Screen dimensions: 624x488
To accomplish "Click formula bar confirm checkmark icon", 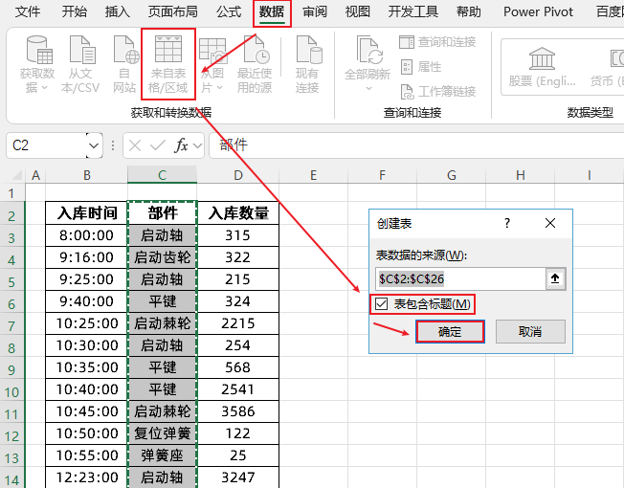I will tap(158, 145).
